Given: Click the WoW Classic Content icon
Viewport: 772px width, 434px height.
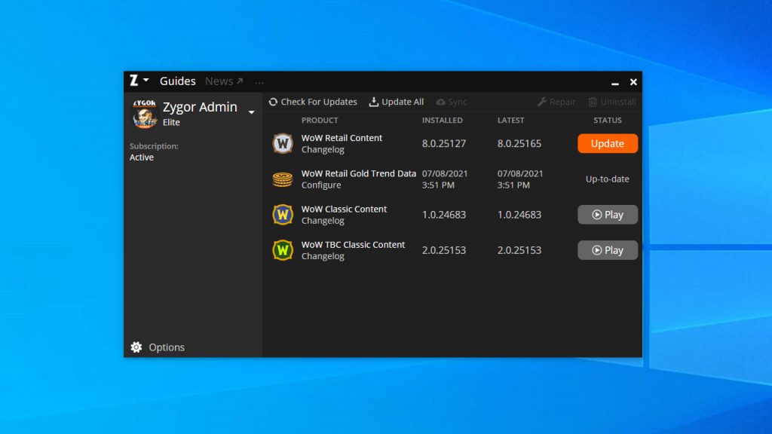Looking at the screenshot, I should click(x=283, y=215).
